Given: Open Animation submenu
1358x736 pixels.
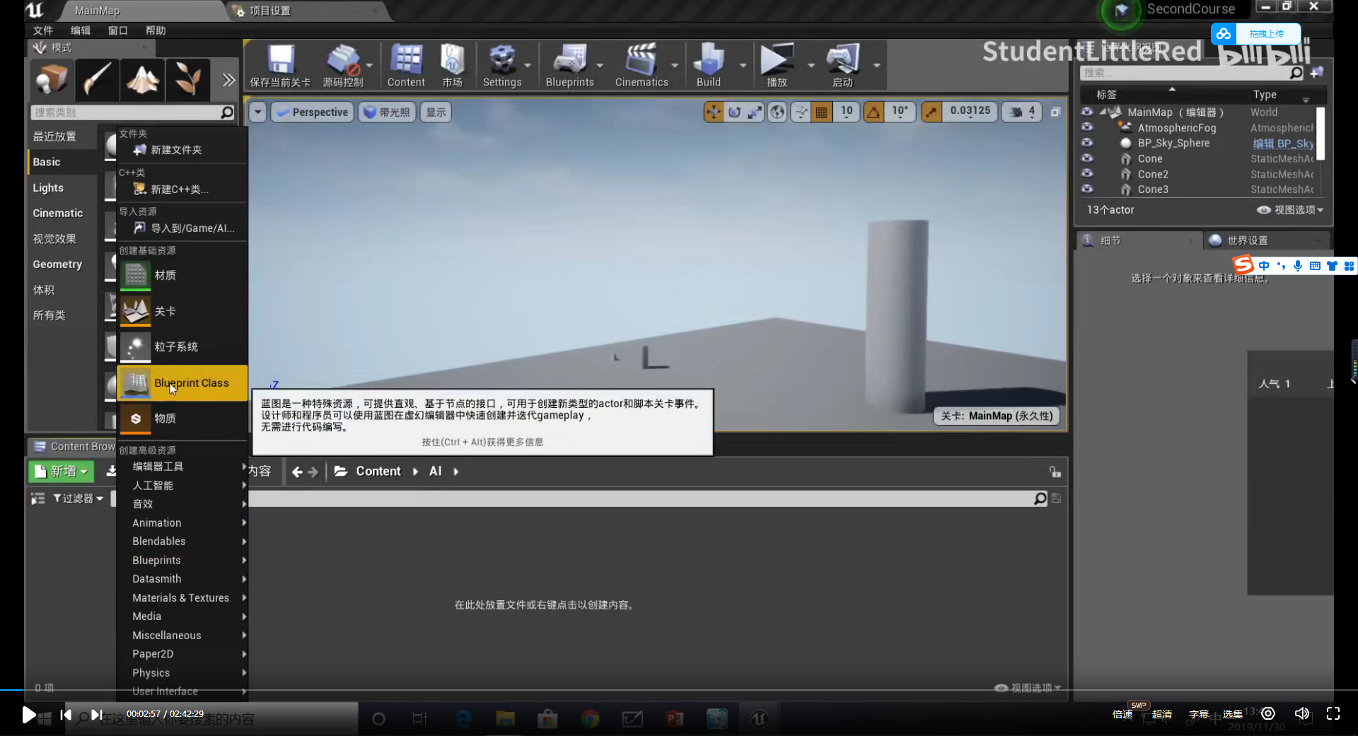Looking at the screenshot, I should pyautogui.click(x=182, y=522).
